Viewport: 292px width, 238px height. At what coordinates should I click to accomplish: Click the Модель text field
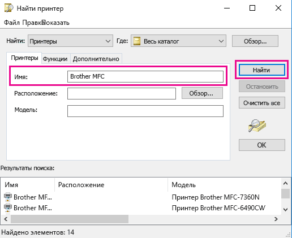(145, 111)
